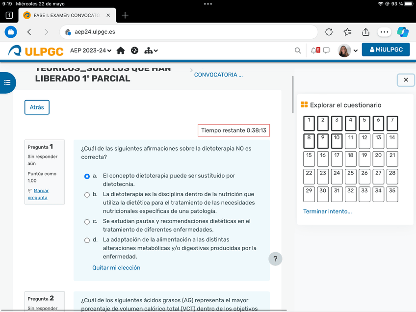416x312 pixels.
Task: Open favorites star list icon
Action: coord(347,32)
